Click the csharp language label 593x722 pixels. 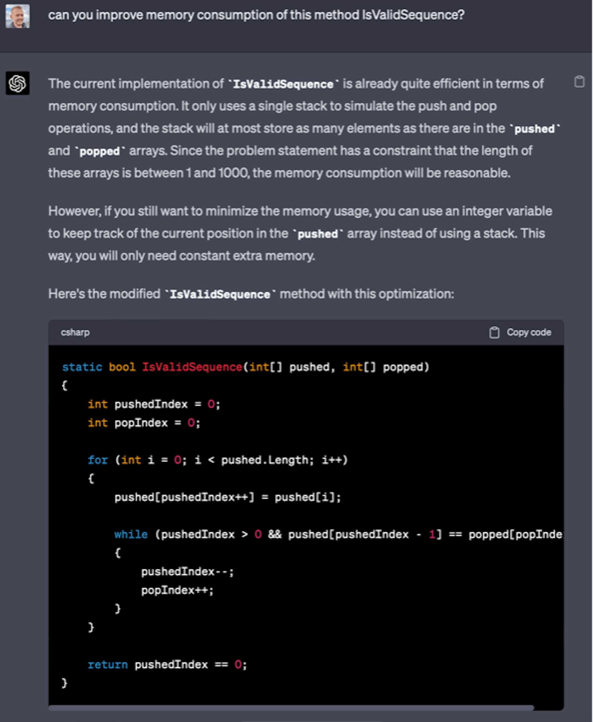click(x=75, y=332)
